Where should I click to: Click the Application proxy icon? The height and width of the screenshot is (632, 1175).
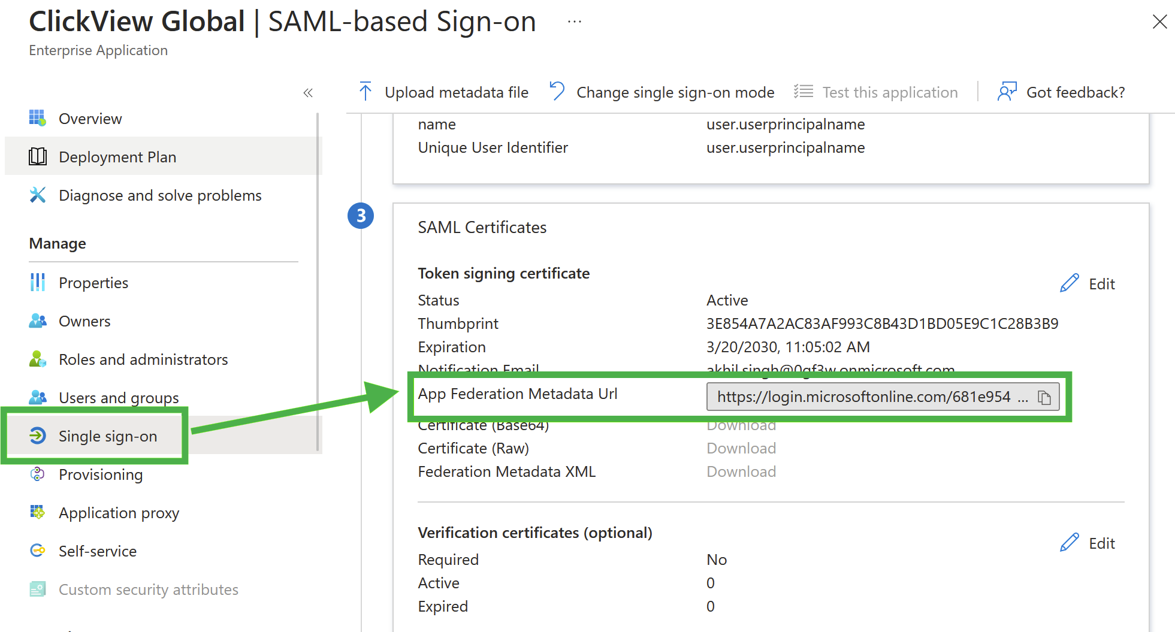[38, 512]
